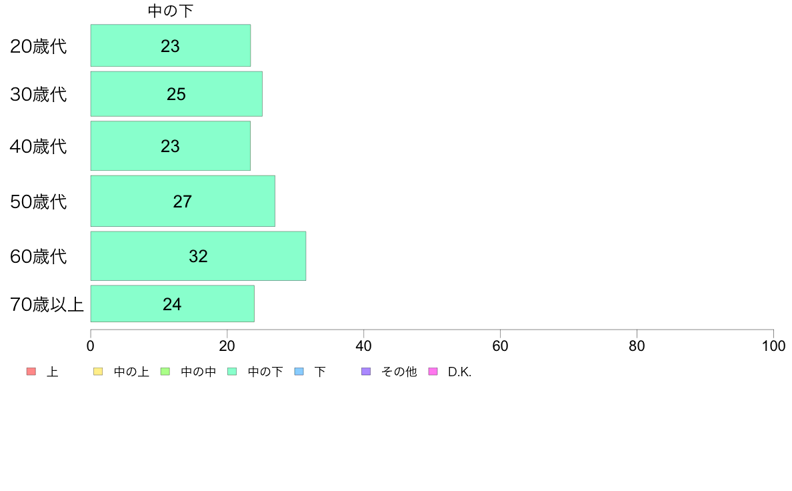Screen dimensions: 792x491
Task: Select the 40歳代 bar showing 23
Action: point(170,145)
